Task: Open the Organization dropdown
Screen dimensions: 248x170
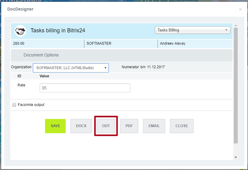Action: [x=71, y=68]
